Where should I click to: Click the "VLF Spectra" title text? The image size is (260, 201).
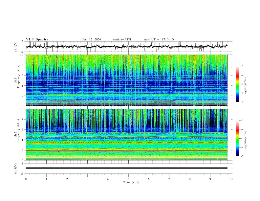[37, 39]
